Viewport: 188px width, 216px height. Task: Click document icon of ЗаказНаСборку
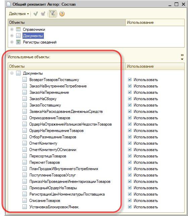tap(24, 99)
